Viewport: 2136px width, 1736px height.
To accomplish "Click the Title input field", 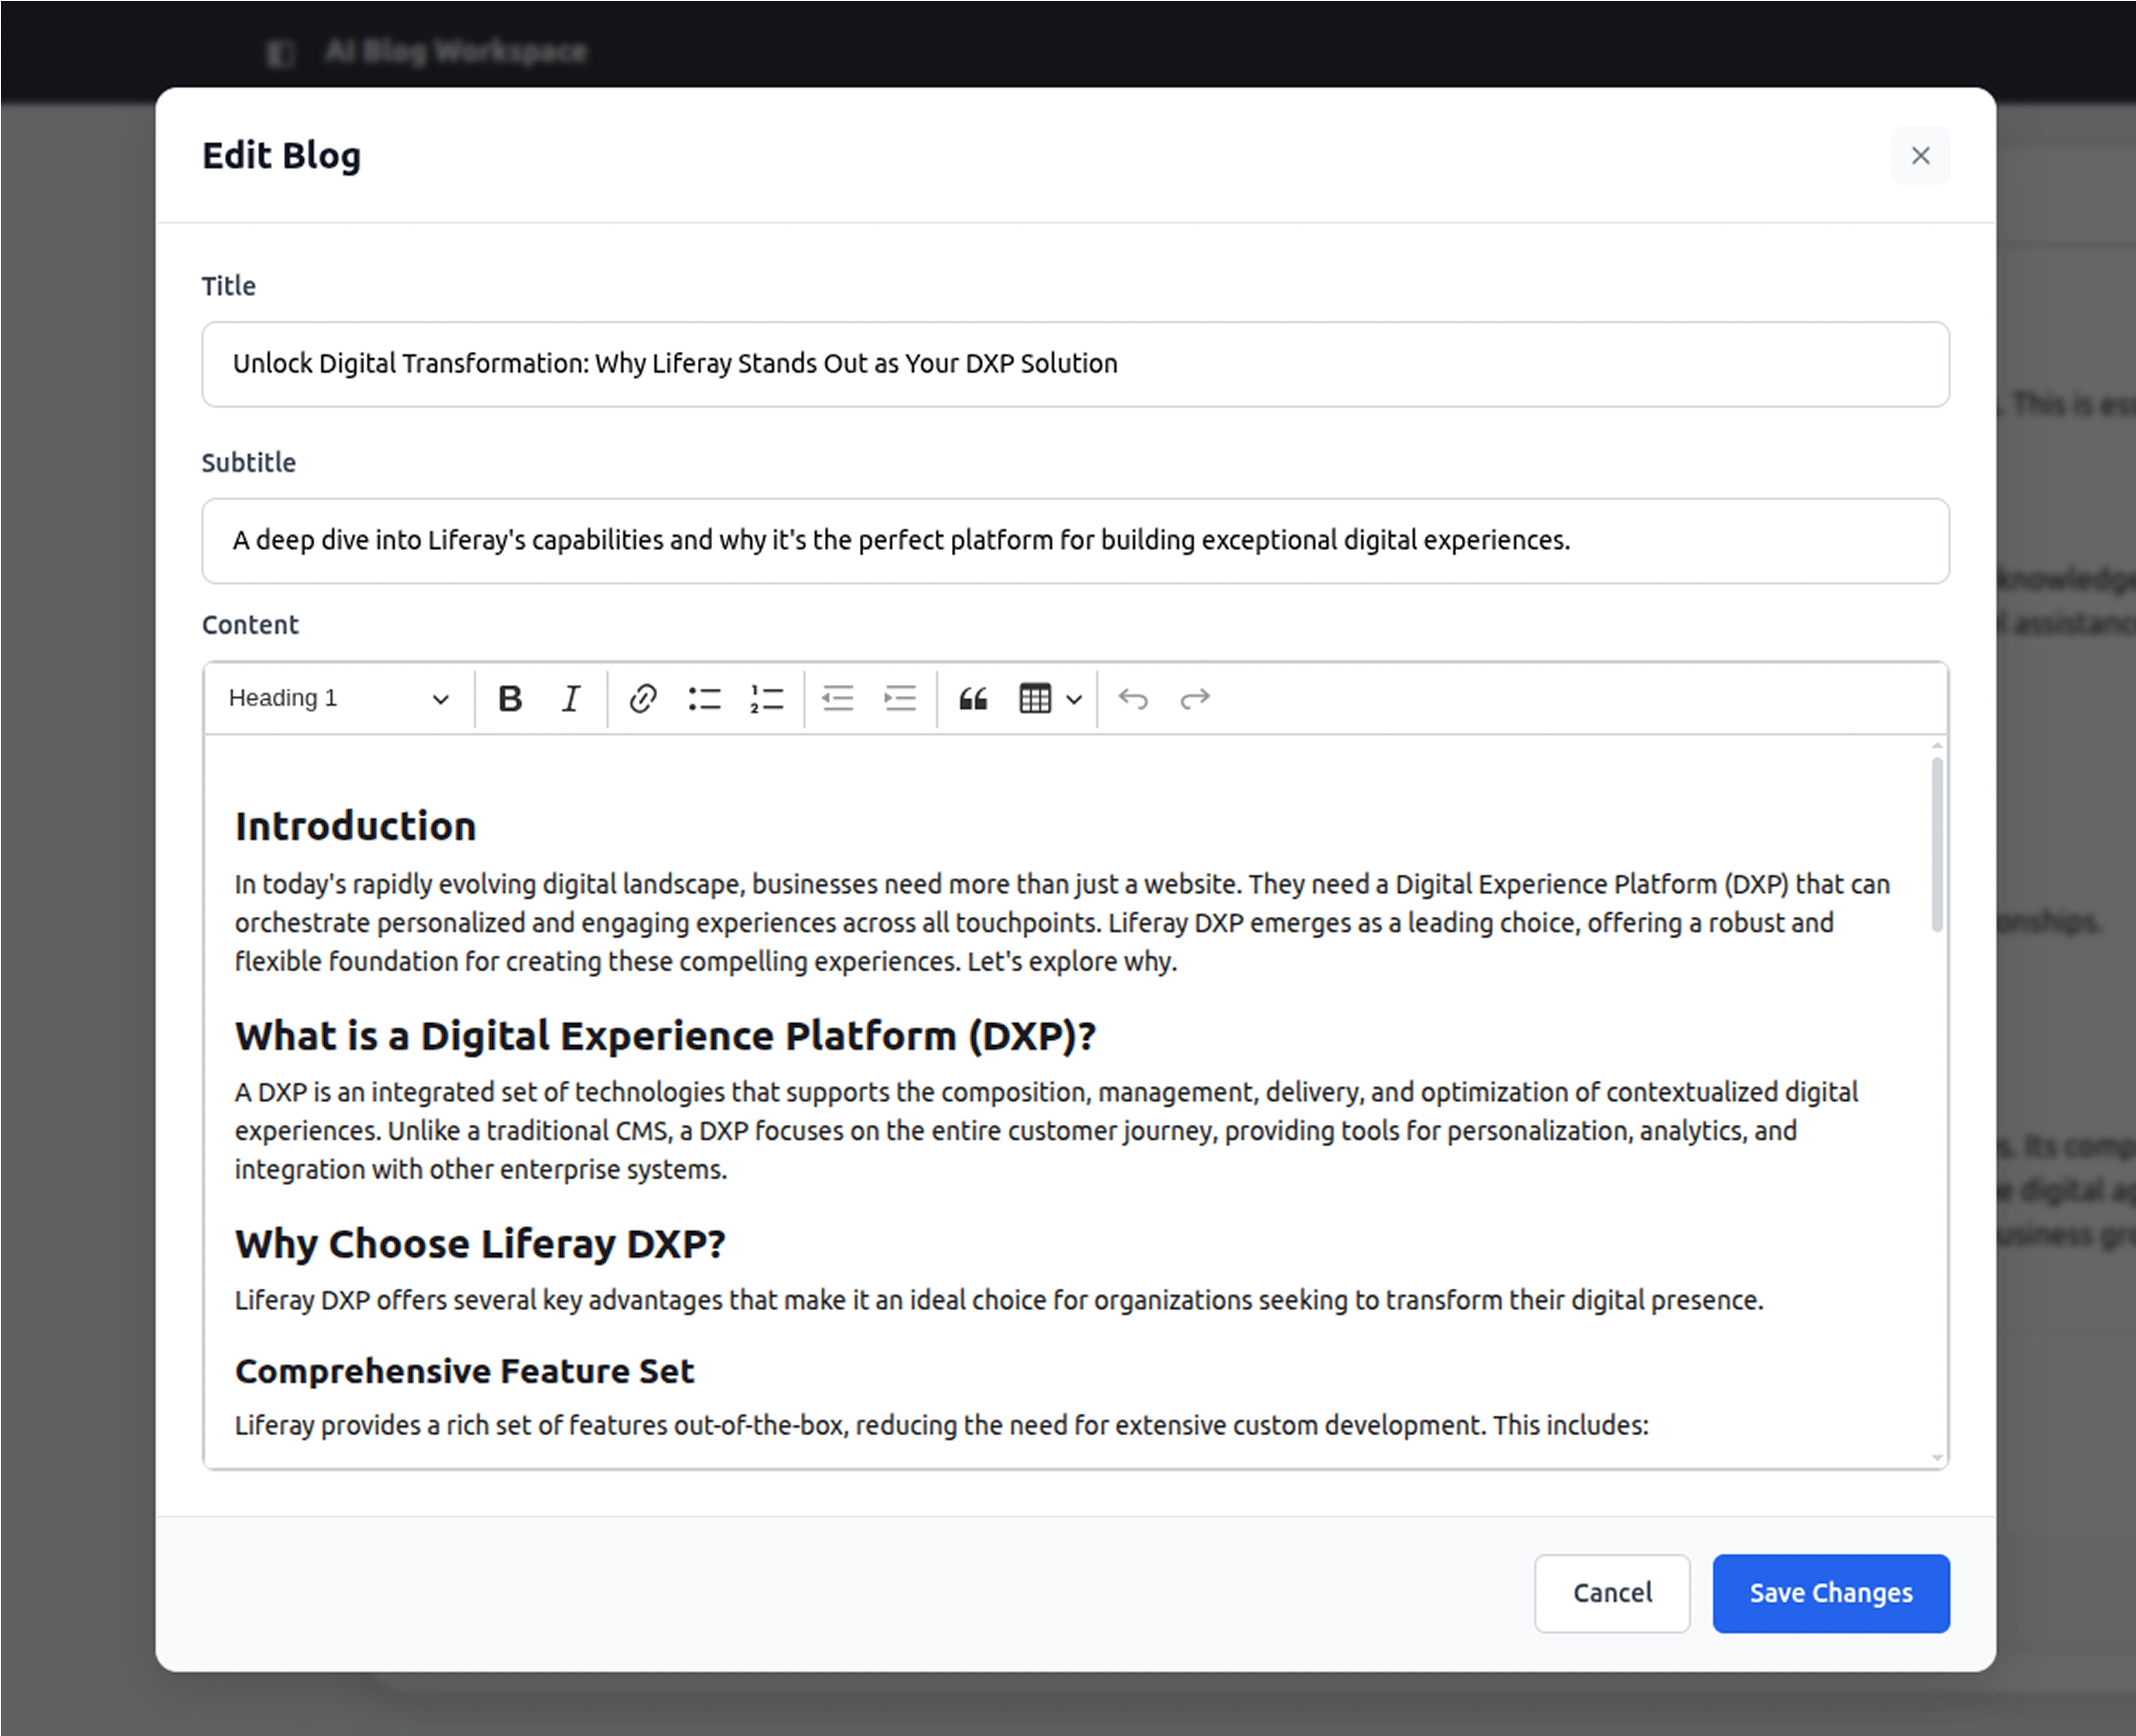I will (x=1076, y=364).
